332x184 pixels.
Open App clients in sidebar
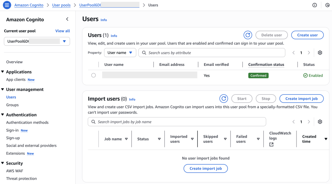(x=16, y=80)
